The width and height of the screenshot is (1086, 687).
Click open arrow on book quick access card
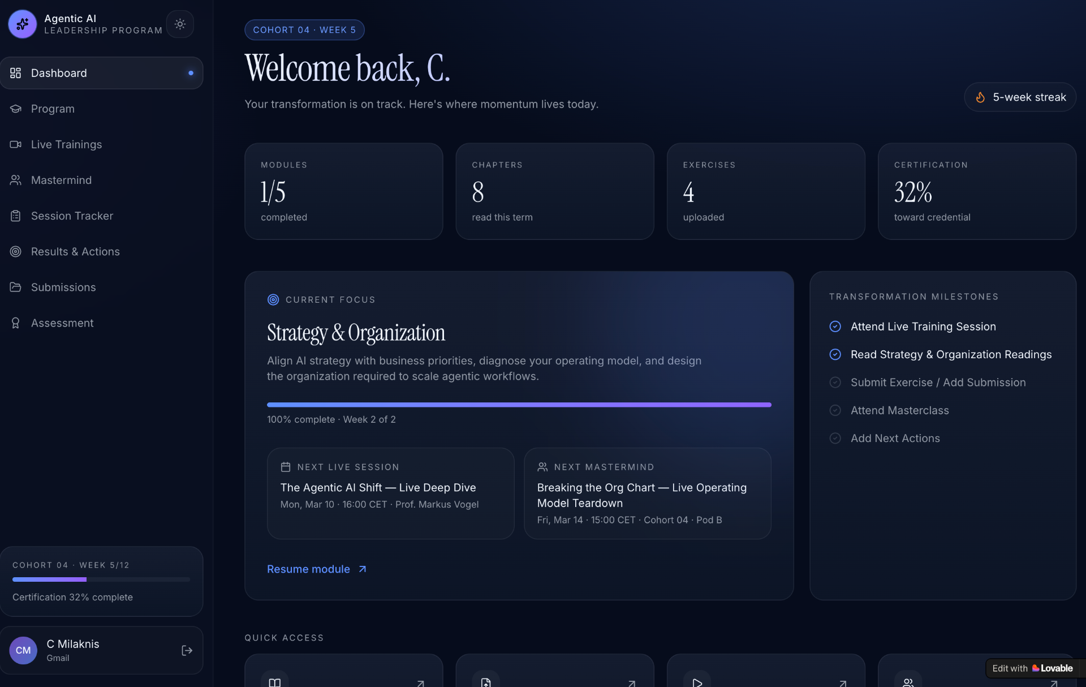pos(420,683)
